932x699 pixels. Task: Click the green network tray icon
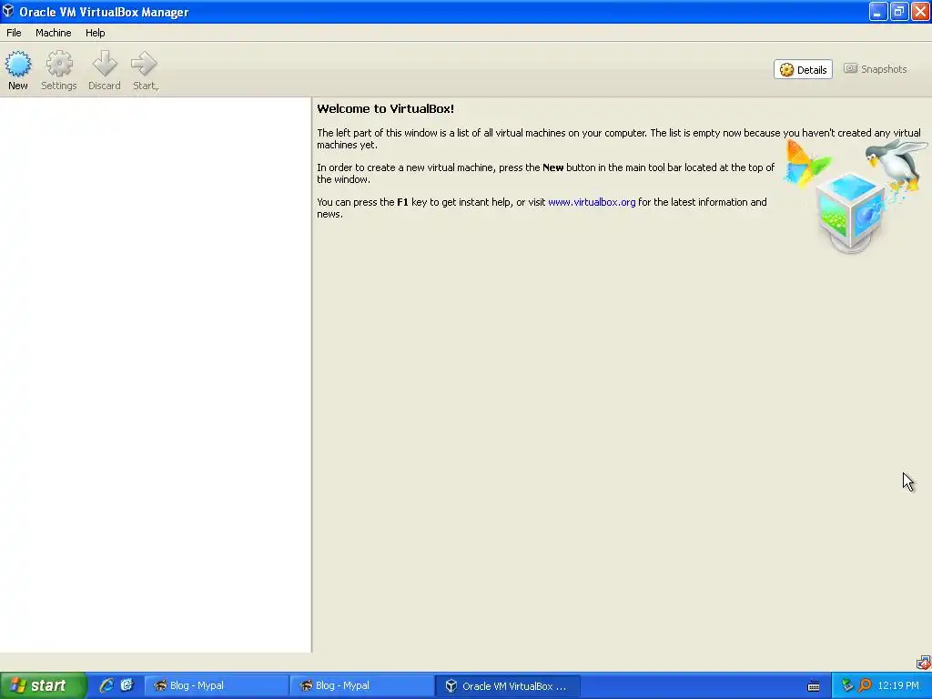tap(847, 685)
